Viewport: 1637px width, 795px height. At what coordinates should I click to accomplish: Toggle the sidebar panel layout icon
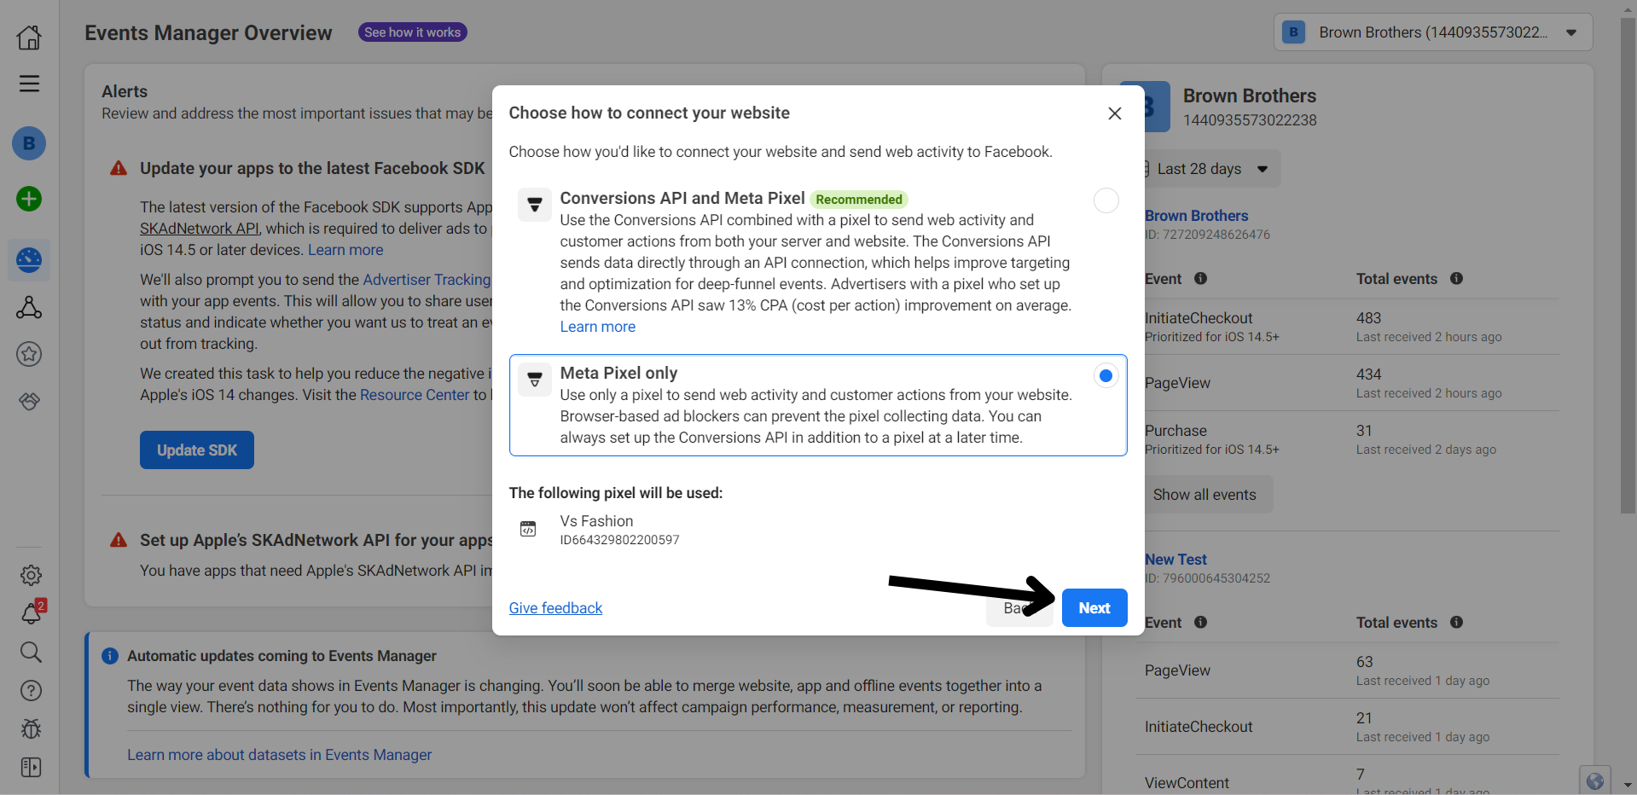tap(31, 768)
